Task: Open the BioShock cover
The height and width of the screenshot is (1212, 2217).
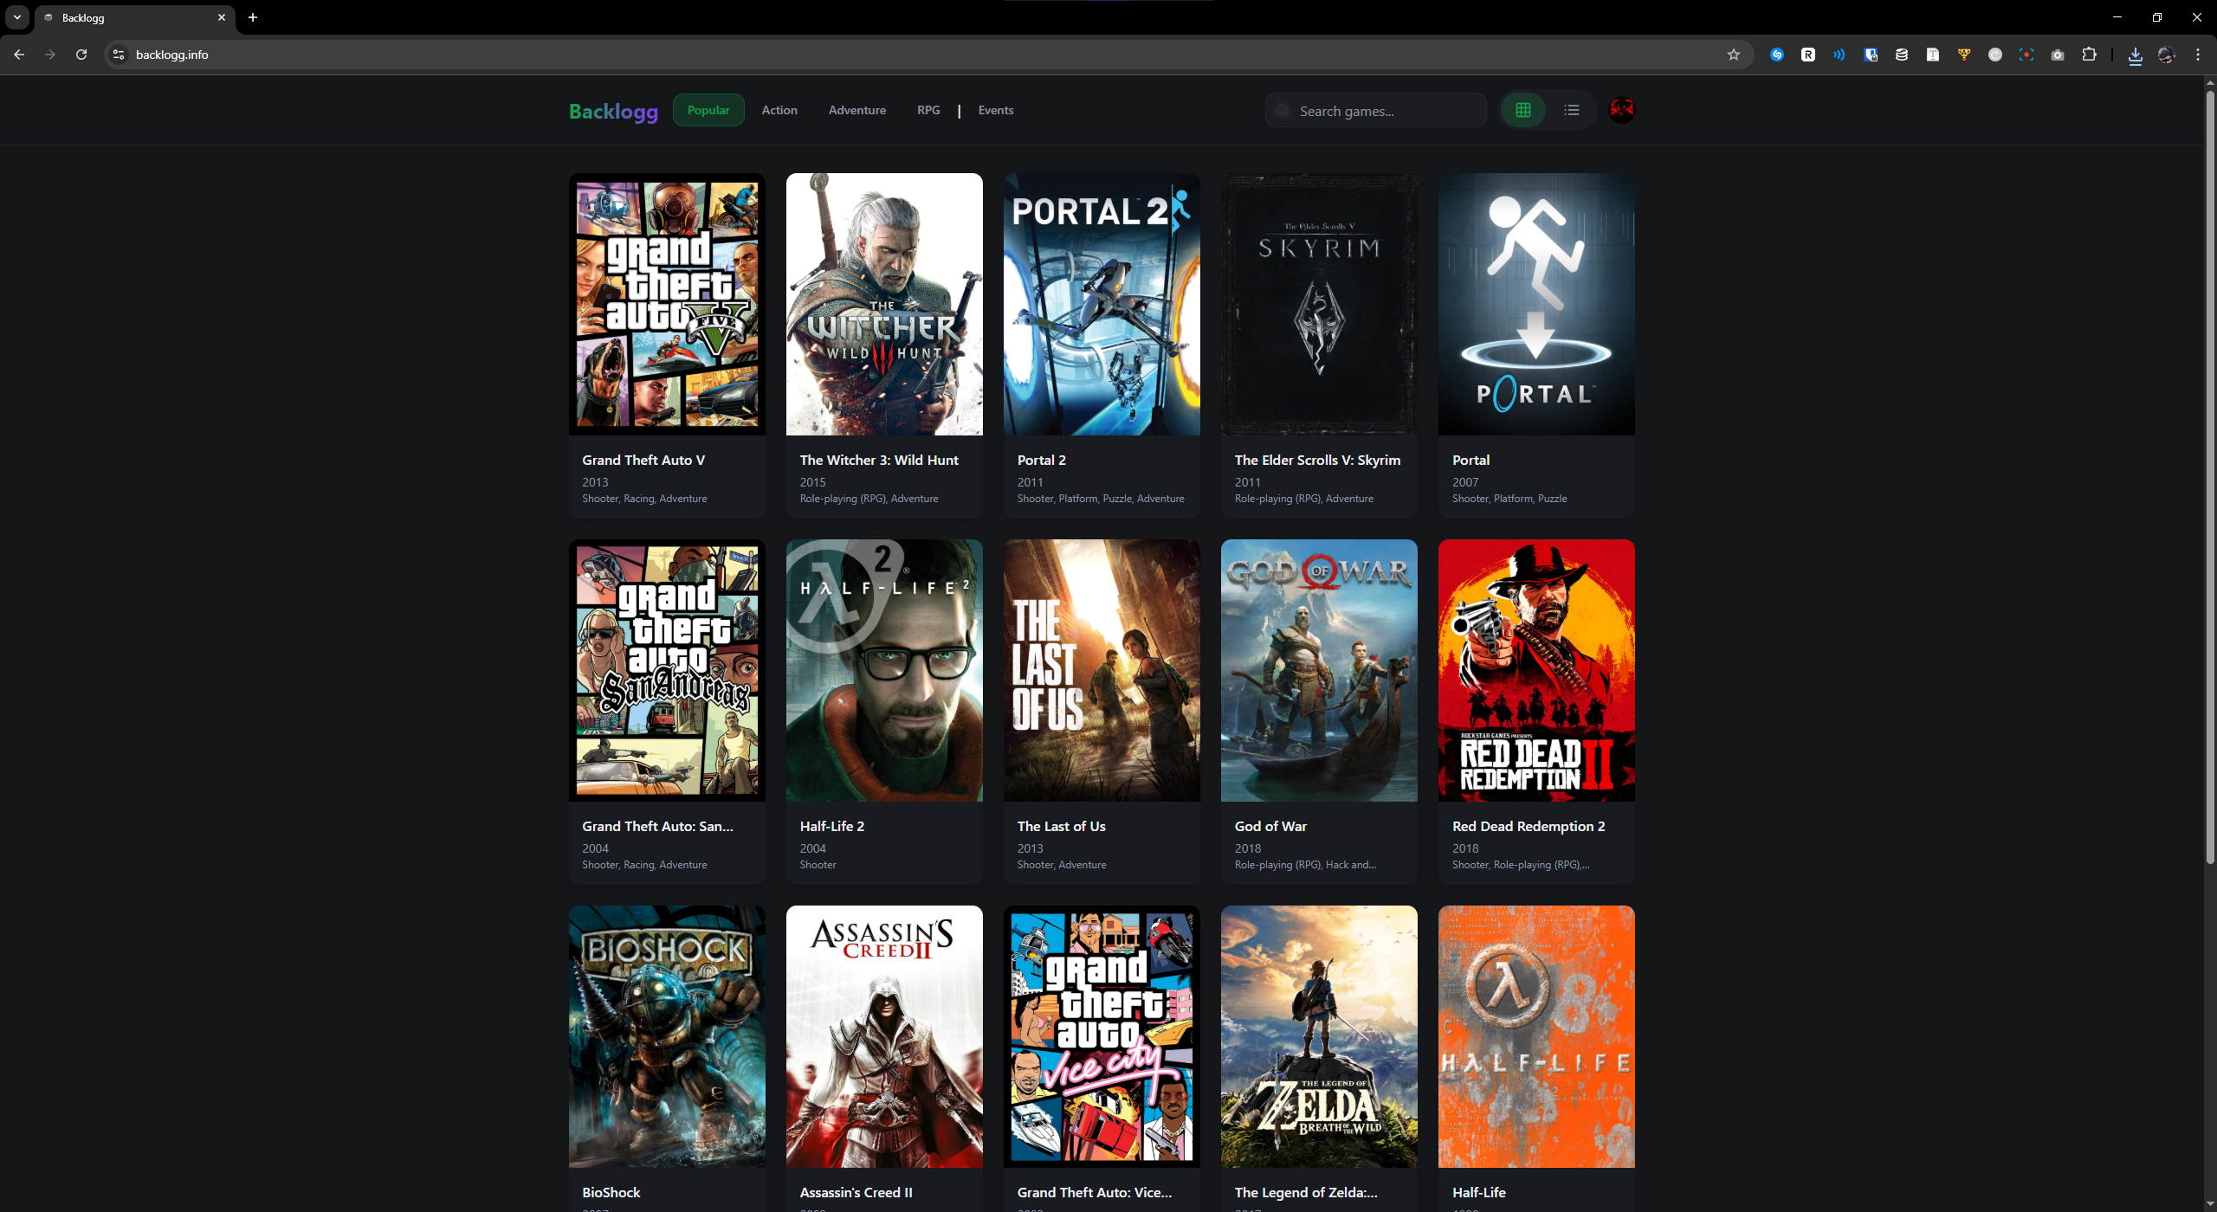Action: (667, 1036)
